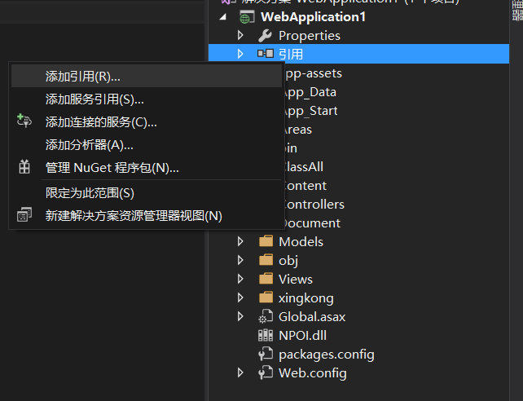523x401 pixels.
Task: Select the App_Start folder label
Action: point(310,111)
